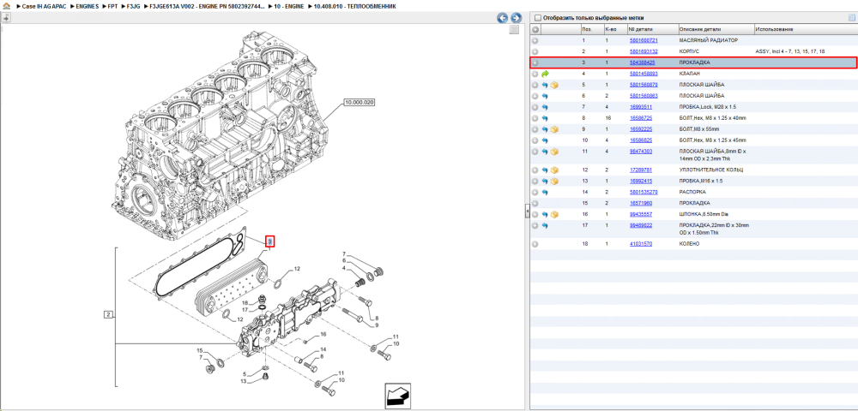Click callout 16 in the diagram
The height and width of the screenshot is (411, 858).
[323, 334]
